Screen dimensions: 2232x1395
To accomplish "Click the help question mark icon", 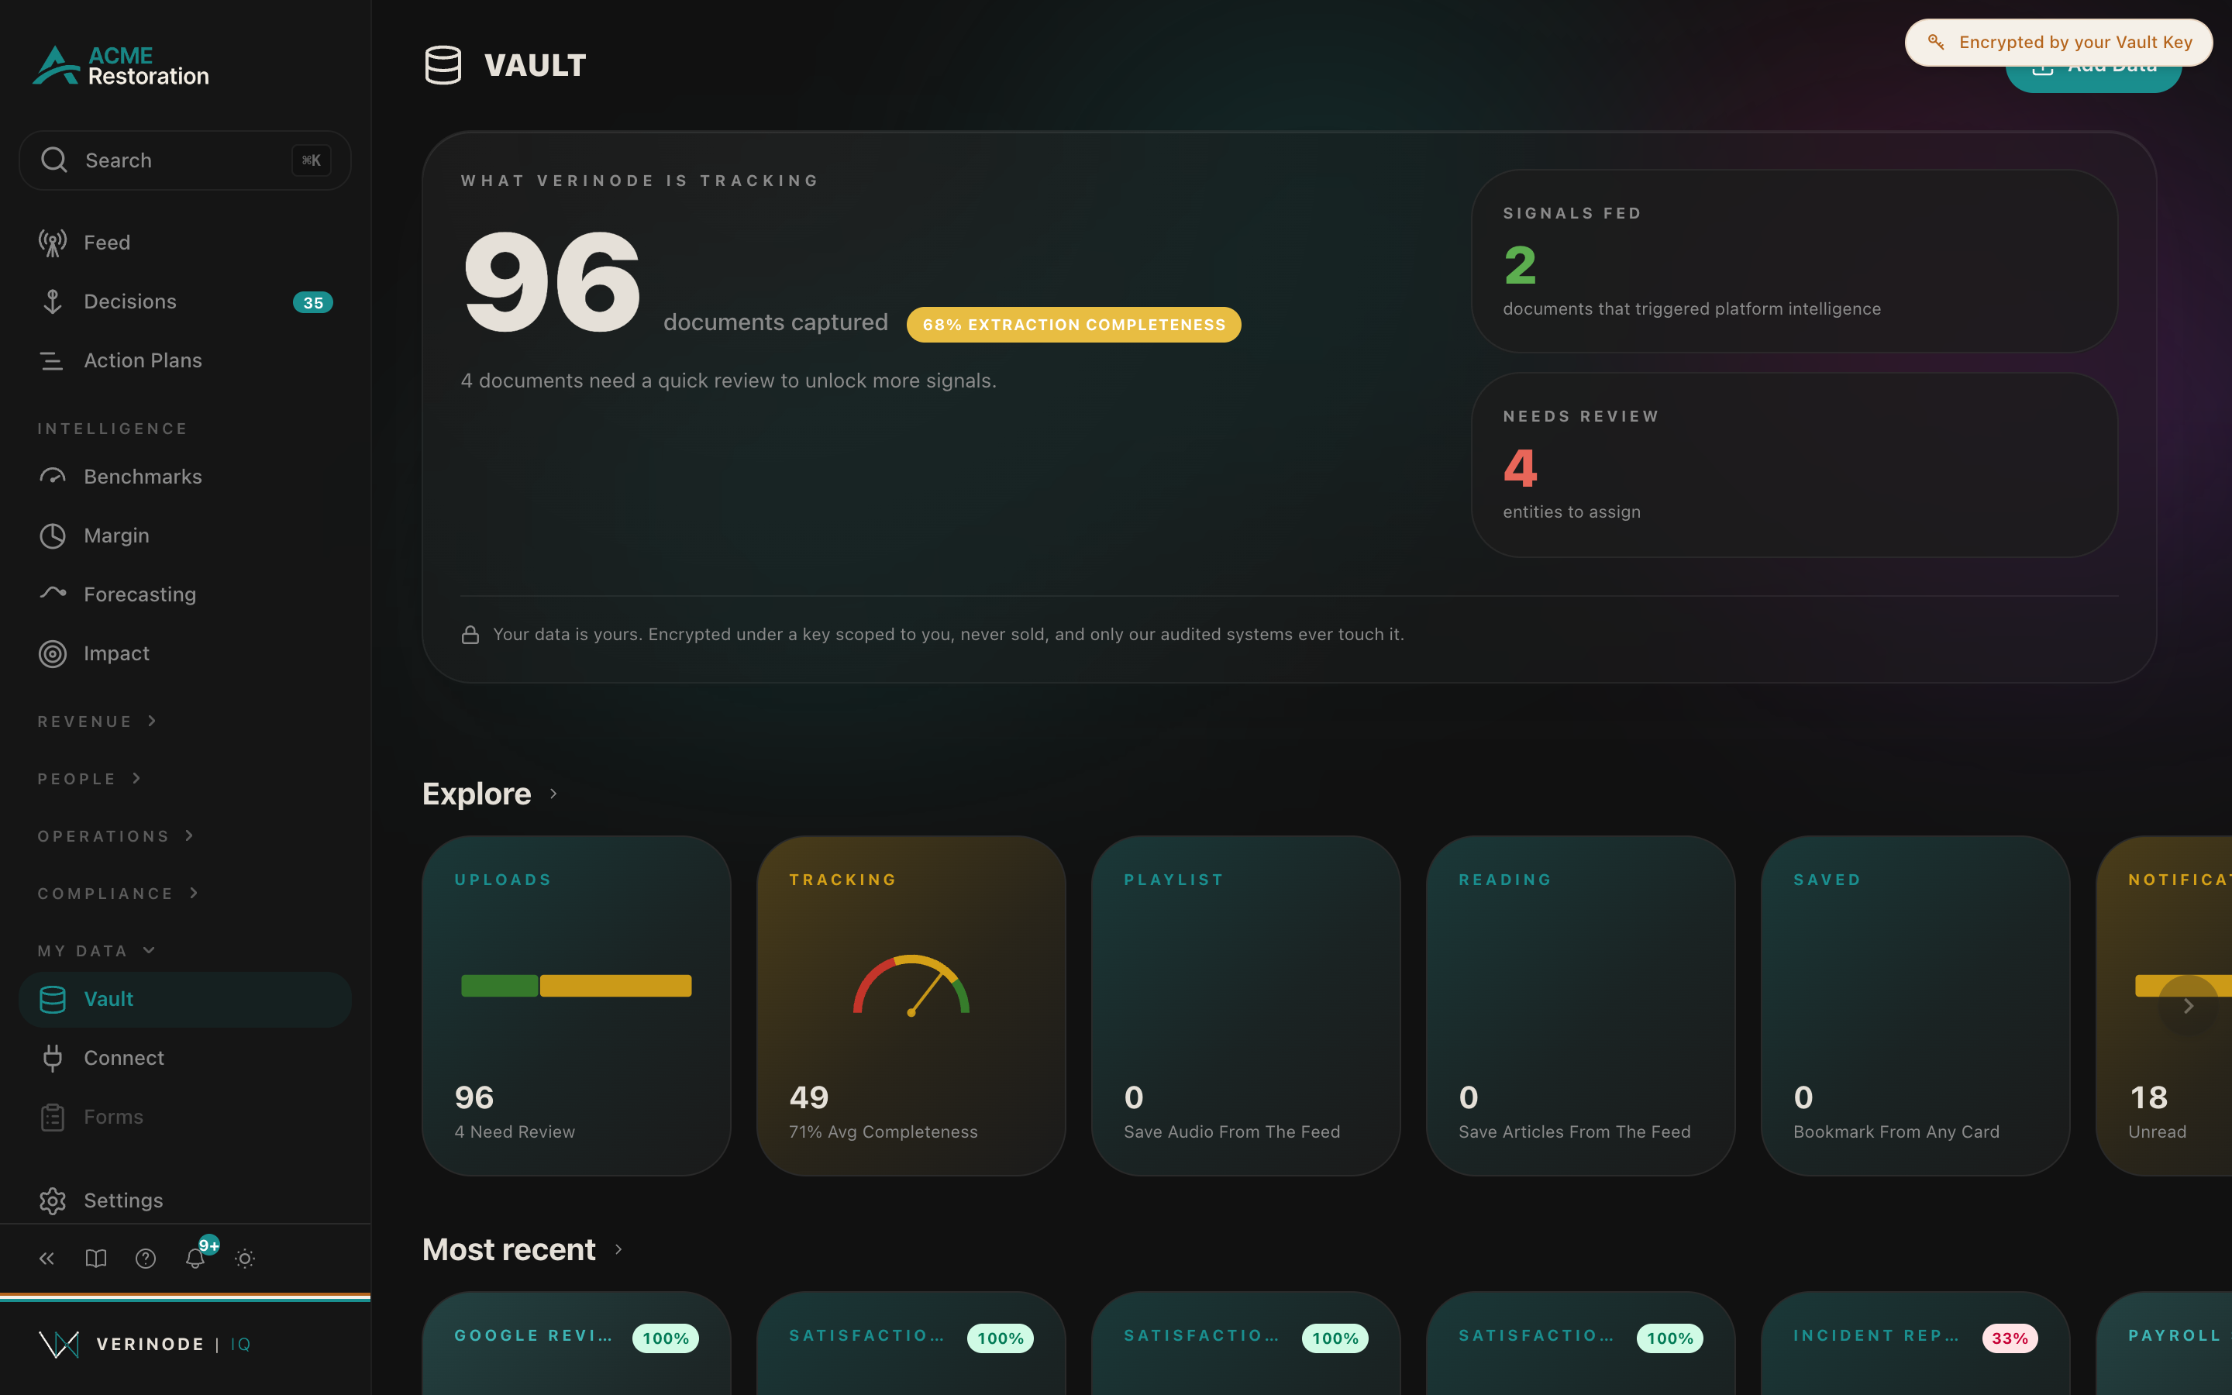I will [x=146, y=1258].
